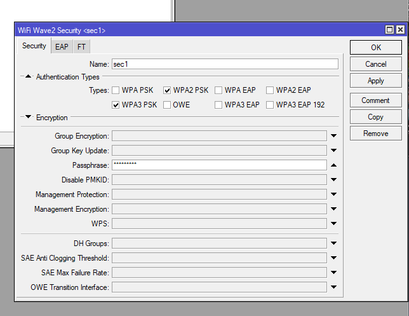Click the disabled WPS field
Viewport: 409px width, 316px height.
pos(219,224)
